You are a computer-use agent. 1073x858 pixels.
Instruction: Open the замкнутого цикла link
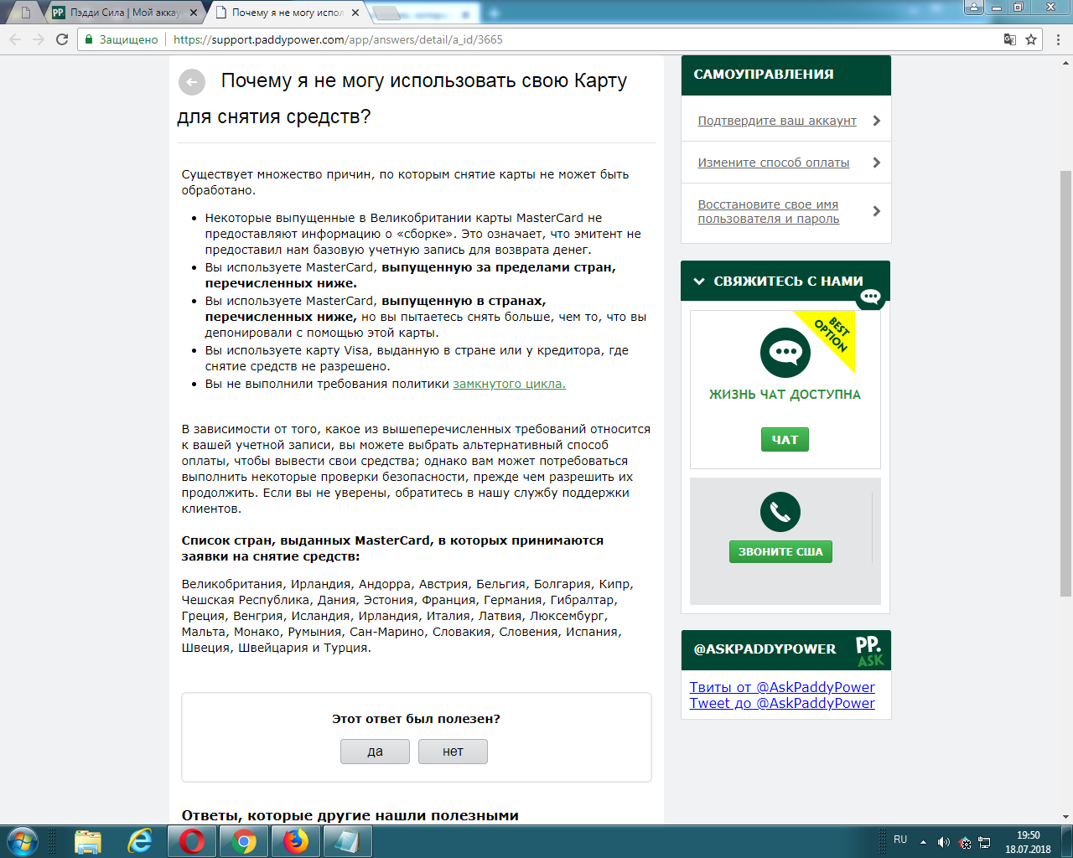coord(510,384)
